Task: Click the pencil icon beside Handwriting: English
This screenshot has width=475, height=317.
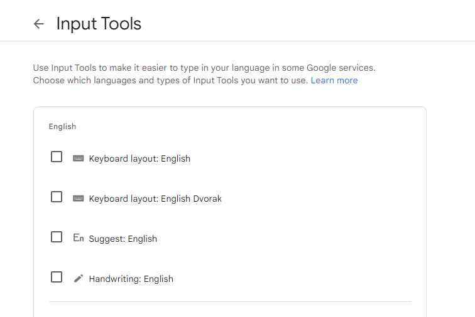Action: 79,278
